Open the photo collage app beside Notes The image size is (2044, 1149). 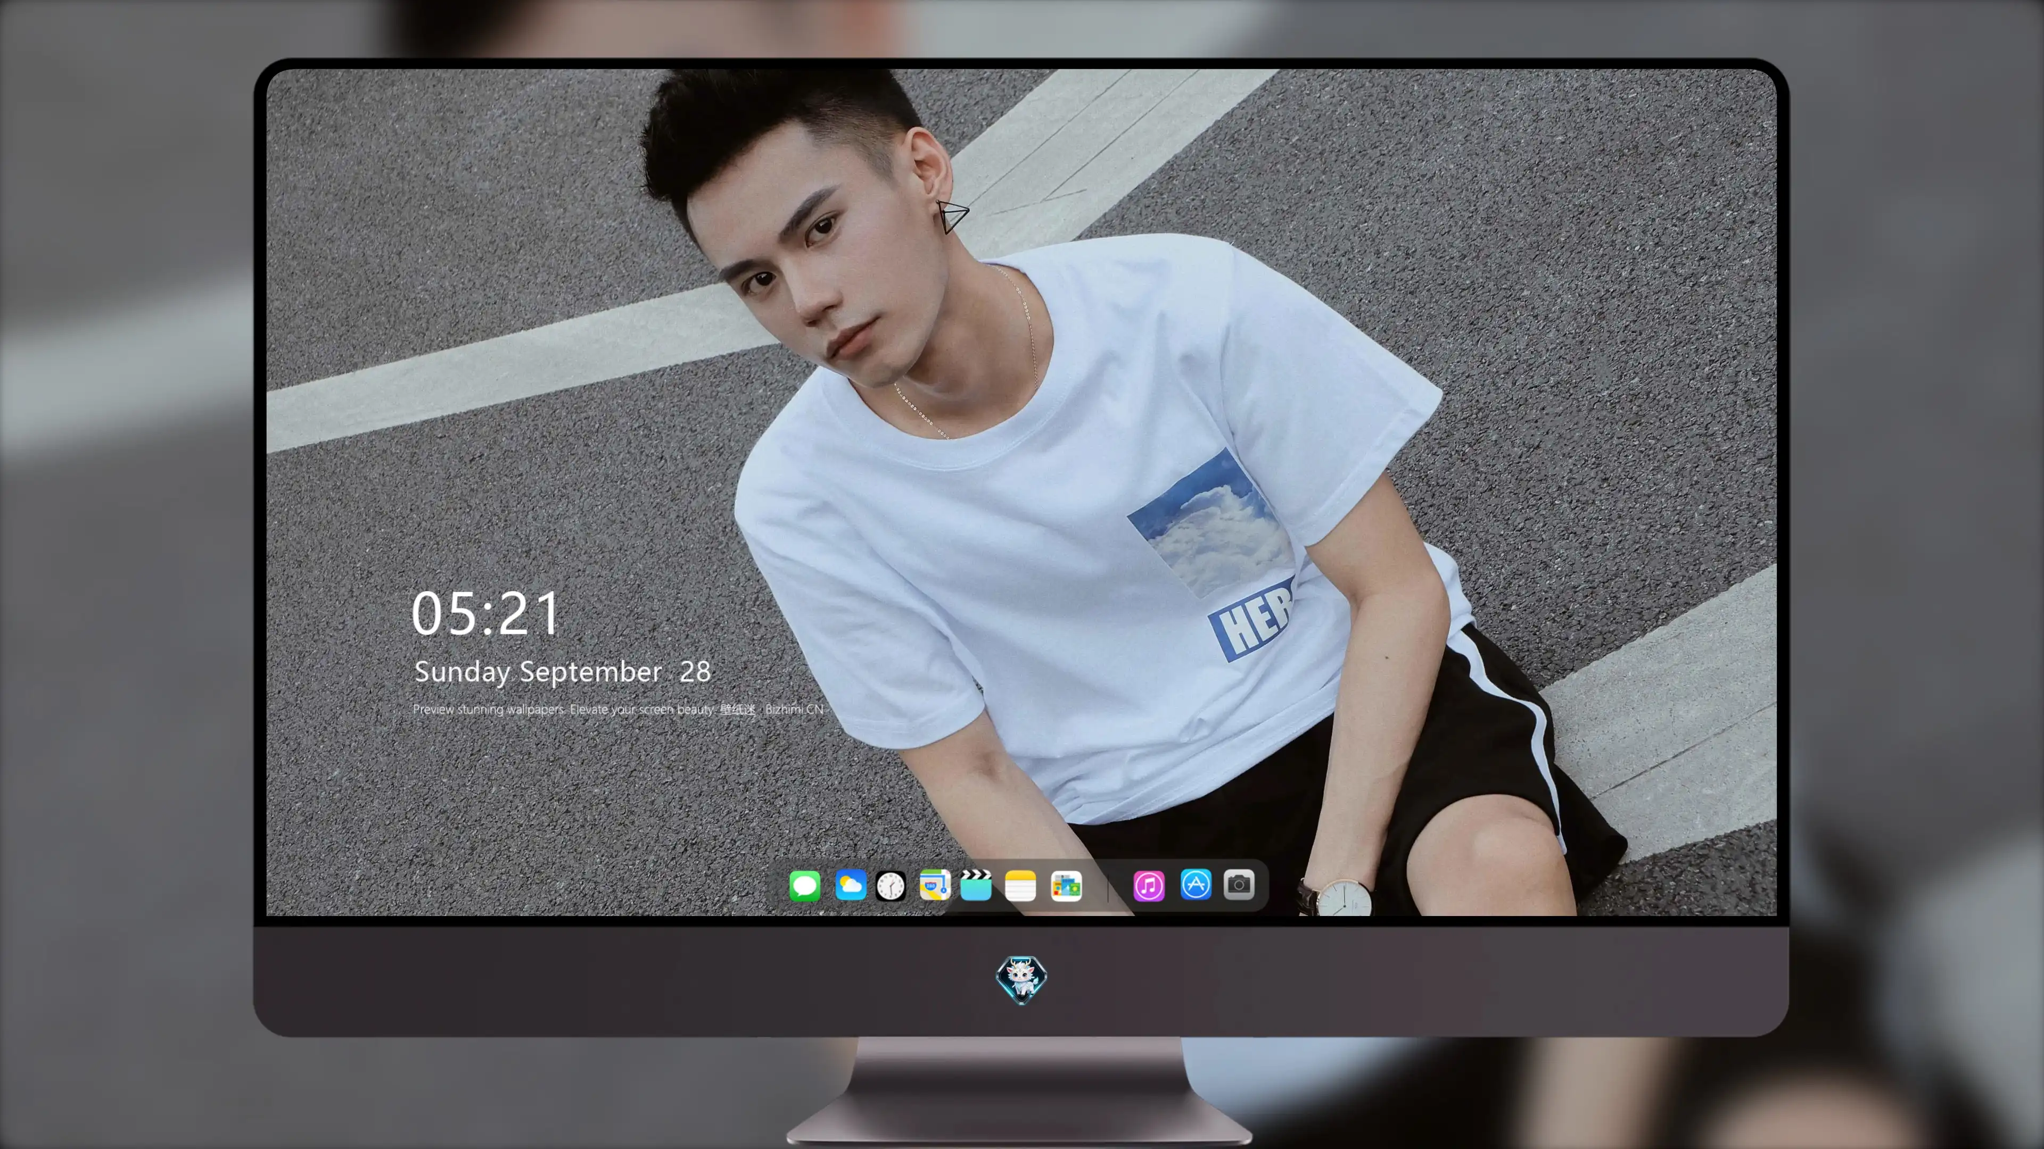[x=1066, y=885]
